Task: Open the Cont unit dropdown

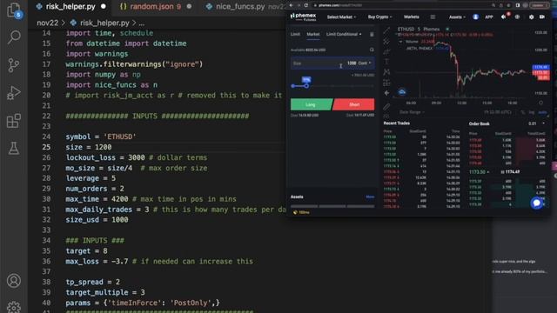Action: 365,63
